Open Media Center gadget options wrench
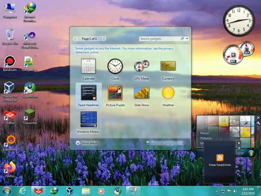The width and height of the screenshot is (261, 196). (258, 123)
